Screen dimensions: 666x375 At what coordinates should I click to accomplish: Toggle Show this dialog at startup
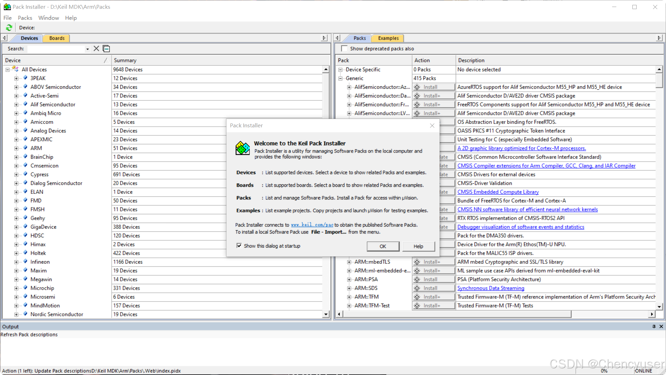(239, 246)
